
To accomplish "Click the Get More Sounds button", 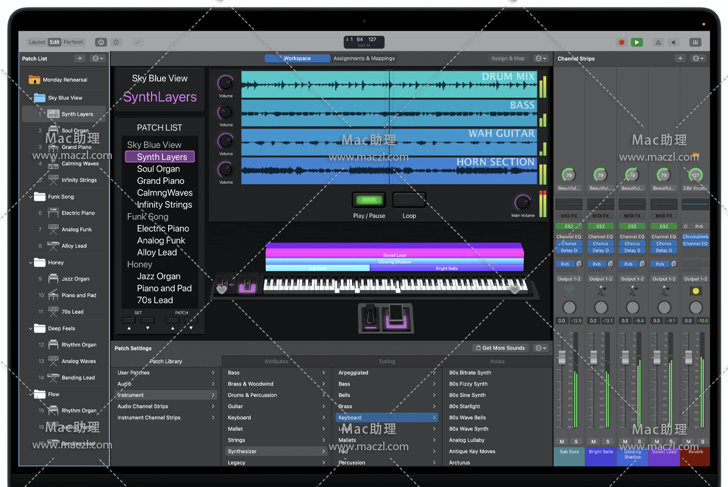I will (x=500, y=348).
